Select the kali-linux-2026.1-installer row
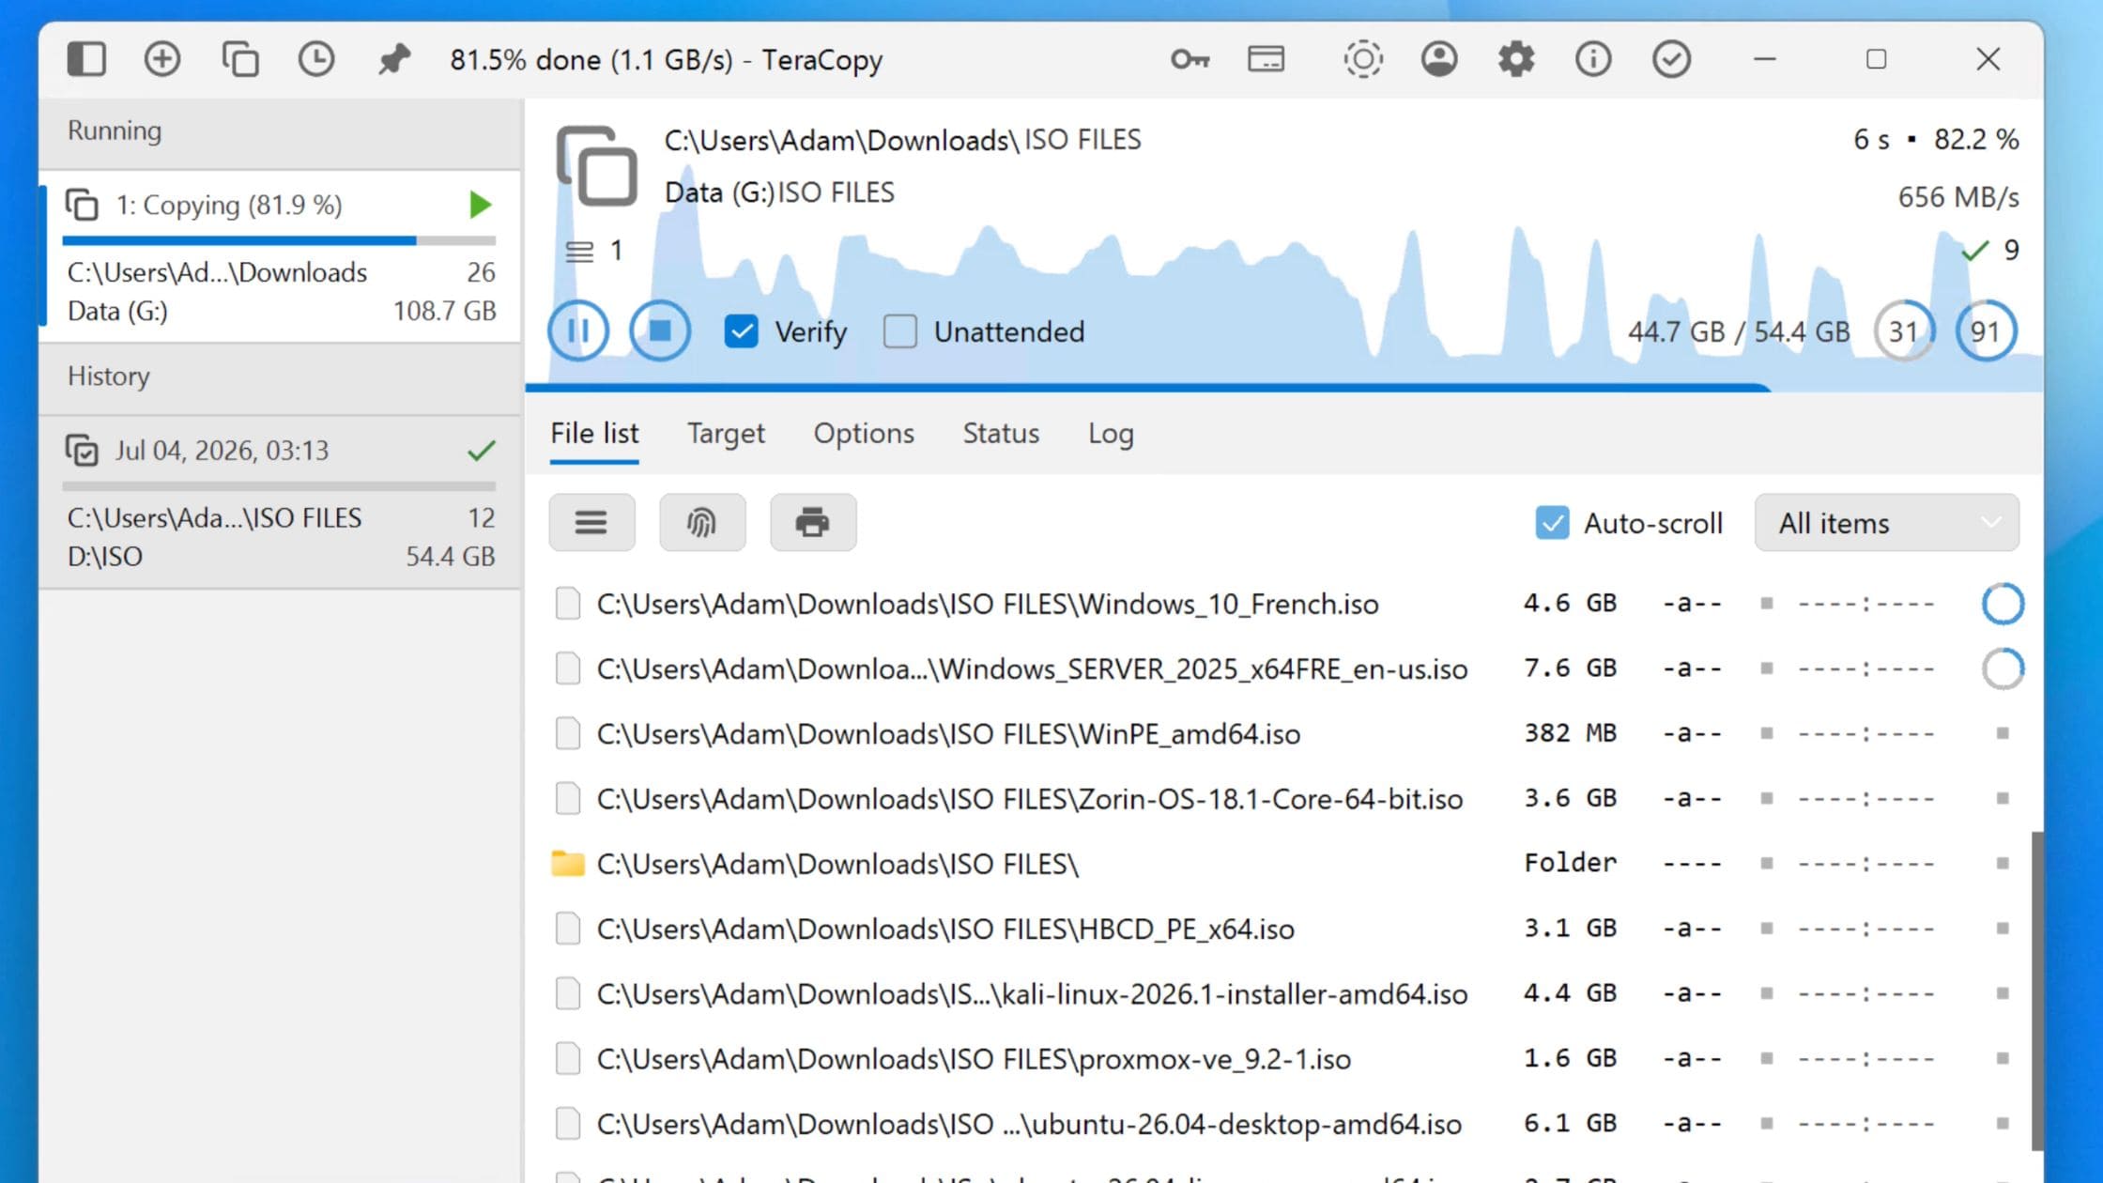 pyautogui.click(x=1283, y=993)
